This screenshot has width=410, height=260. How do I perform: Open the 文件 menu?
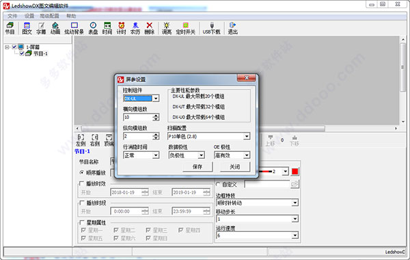pyautogui.click(x=12, y=16)
